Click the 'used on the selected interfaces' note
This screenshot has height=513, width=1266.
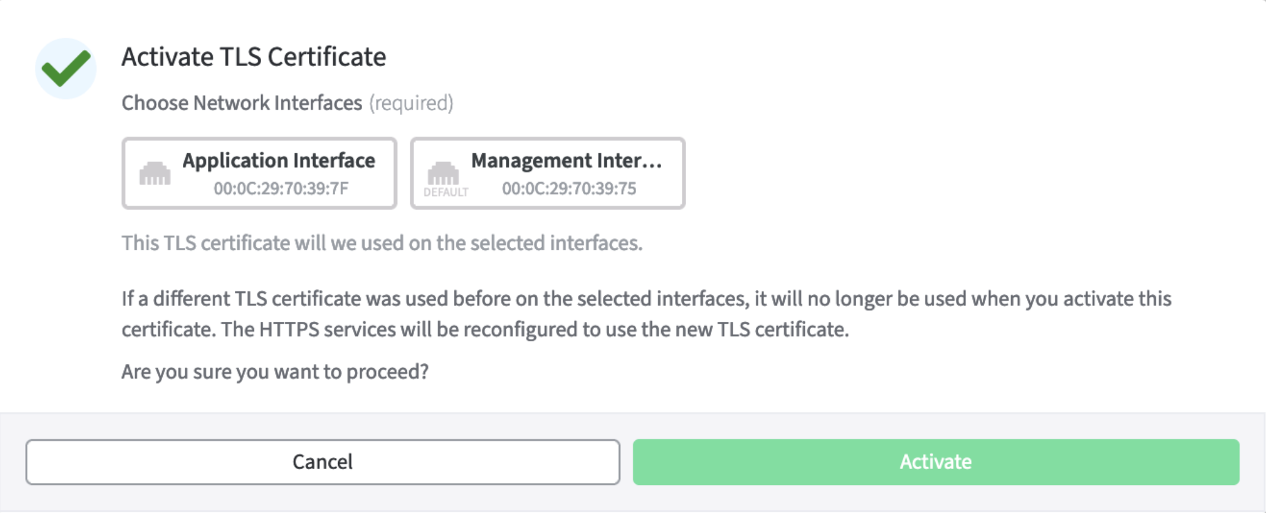coord(382,243)
